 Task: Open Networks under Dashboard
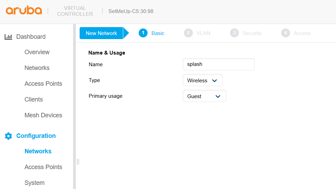[37, 68]
